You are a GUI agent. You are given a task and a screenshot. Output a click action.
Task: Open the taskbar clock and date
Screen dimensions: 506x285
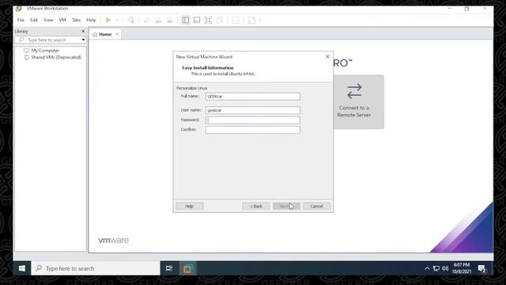pyautogui.click(x=462, y=268)
